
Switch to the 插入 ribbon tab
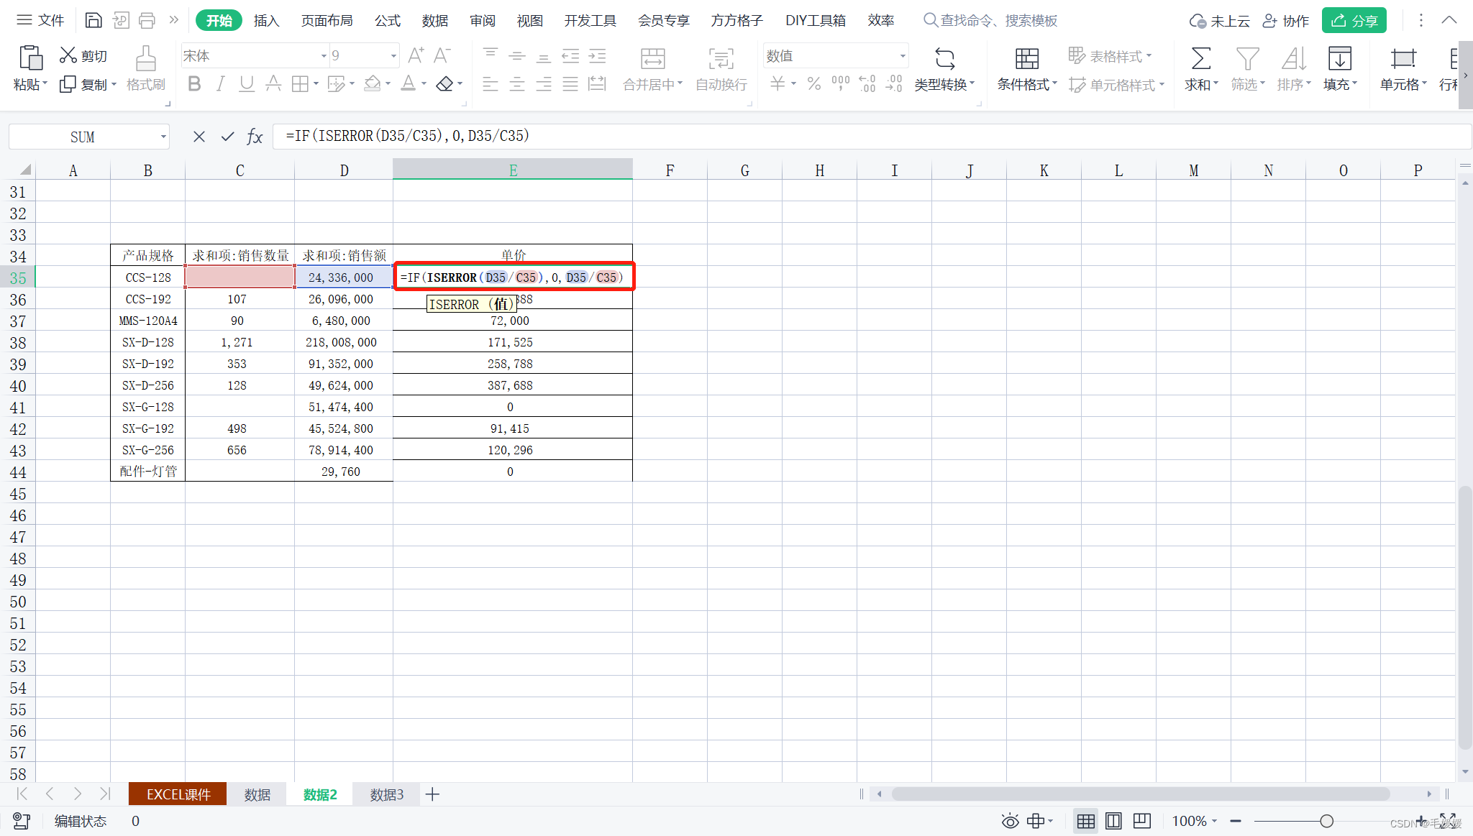(266, 20)
